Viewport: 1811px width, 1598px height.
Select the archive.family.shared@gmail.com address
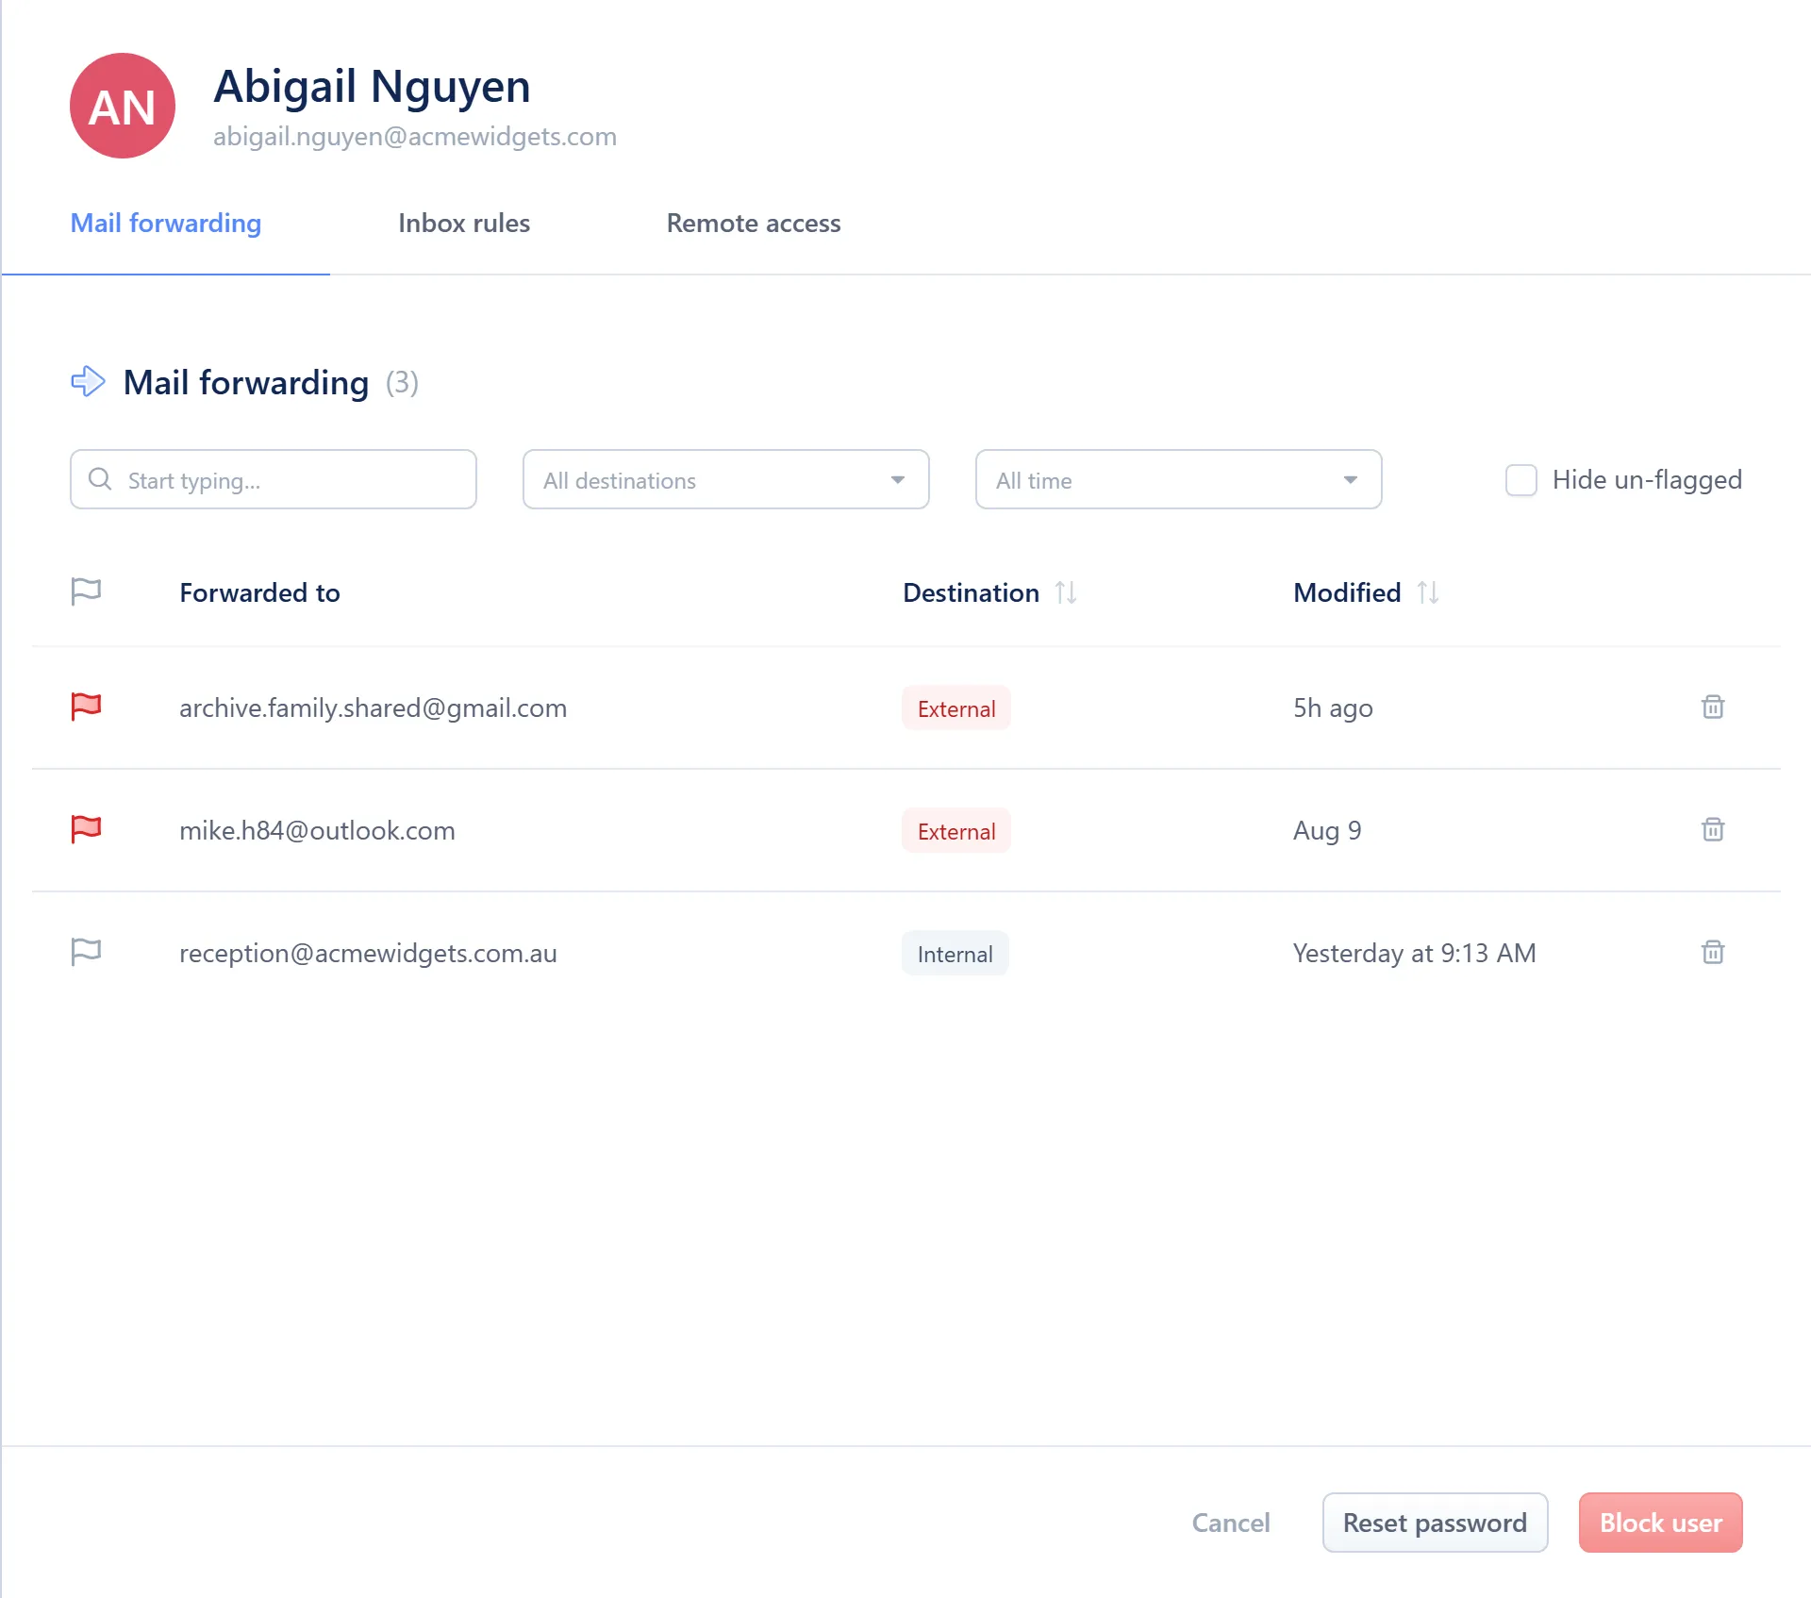point(373,707)
